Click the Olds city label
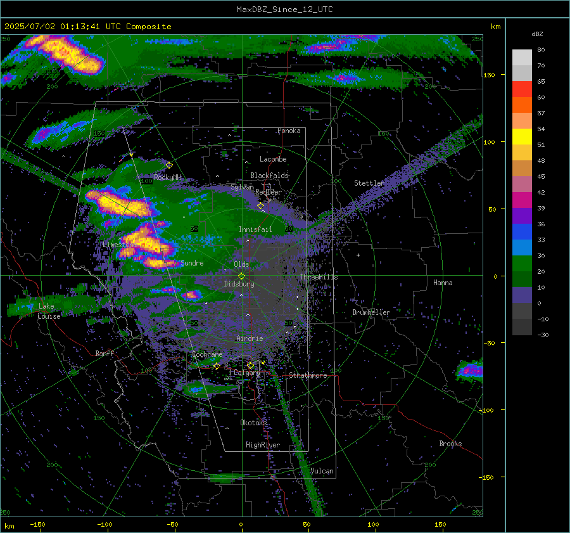Viewport: 570px width, 533px height. 241,264
